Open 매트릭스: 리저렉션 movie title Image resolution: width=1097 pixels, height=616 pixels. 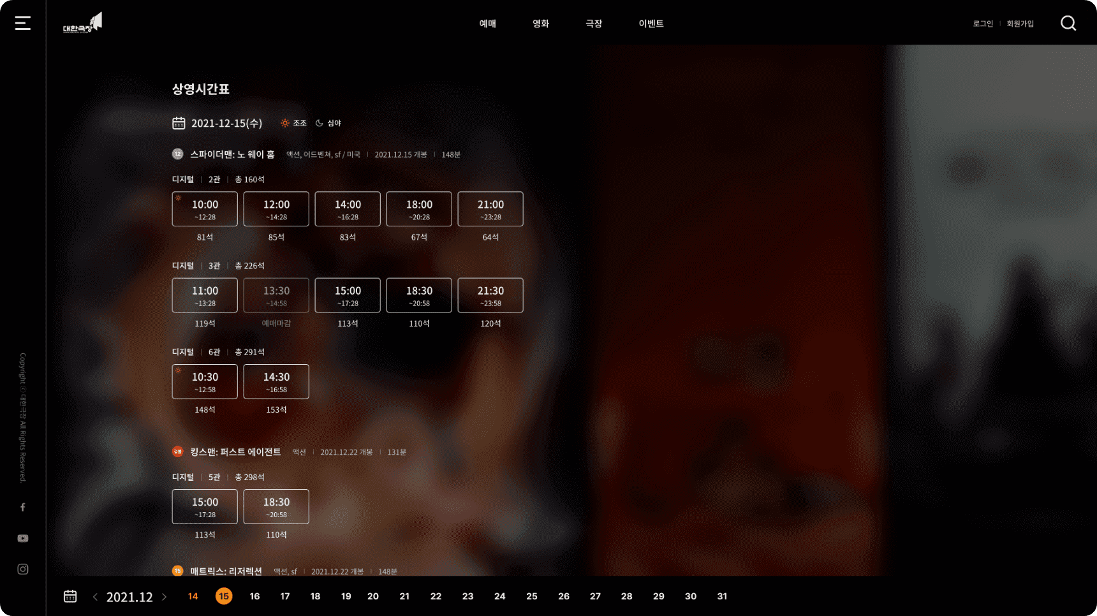click(226, 571)
